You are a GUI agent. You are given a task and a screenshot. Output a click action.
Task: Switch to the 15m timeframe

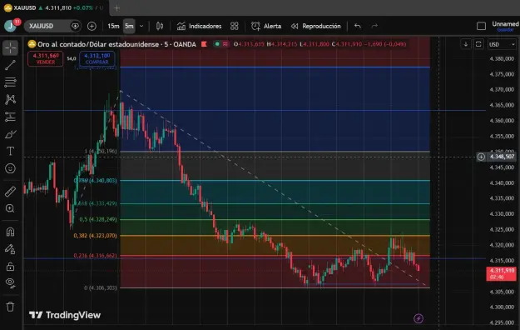click(x=113, y=26)
